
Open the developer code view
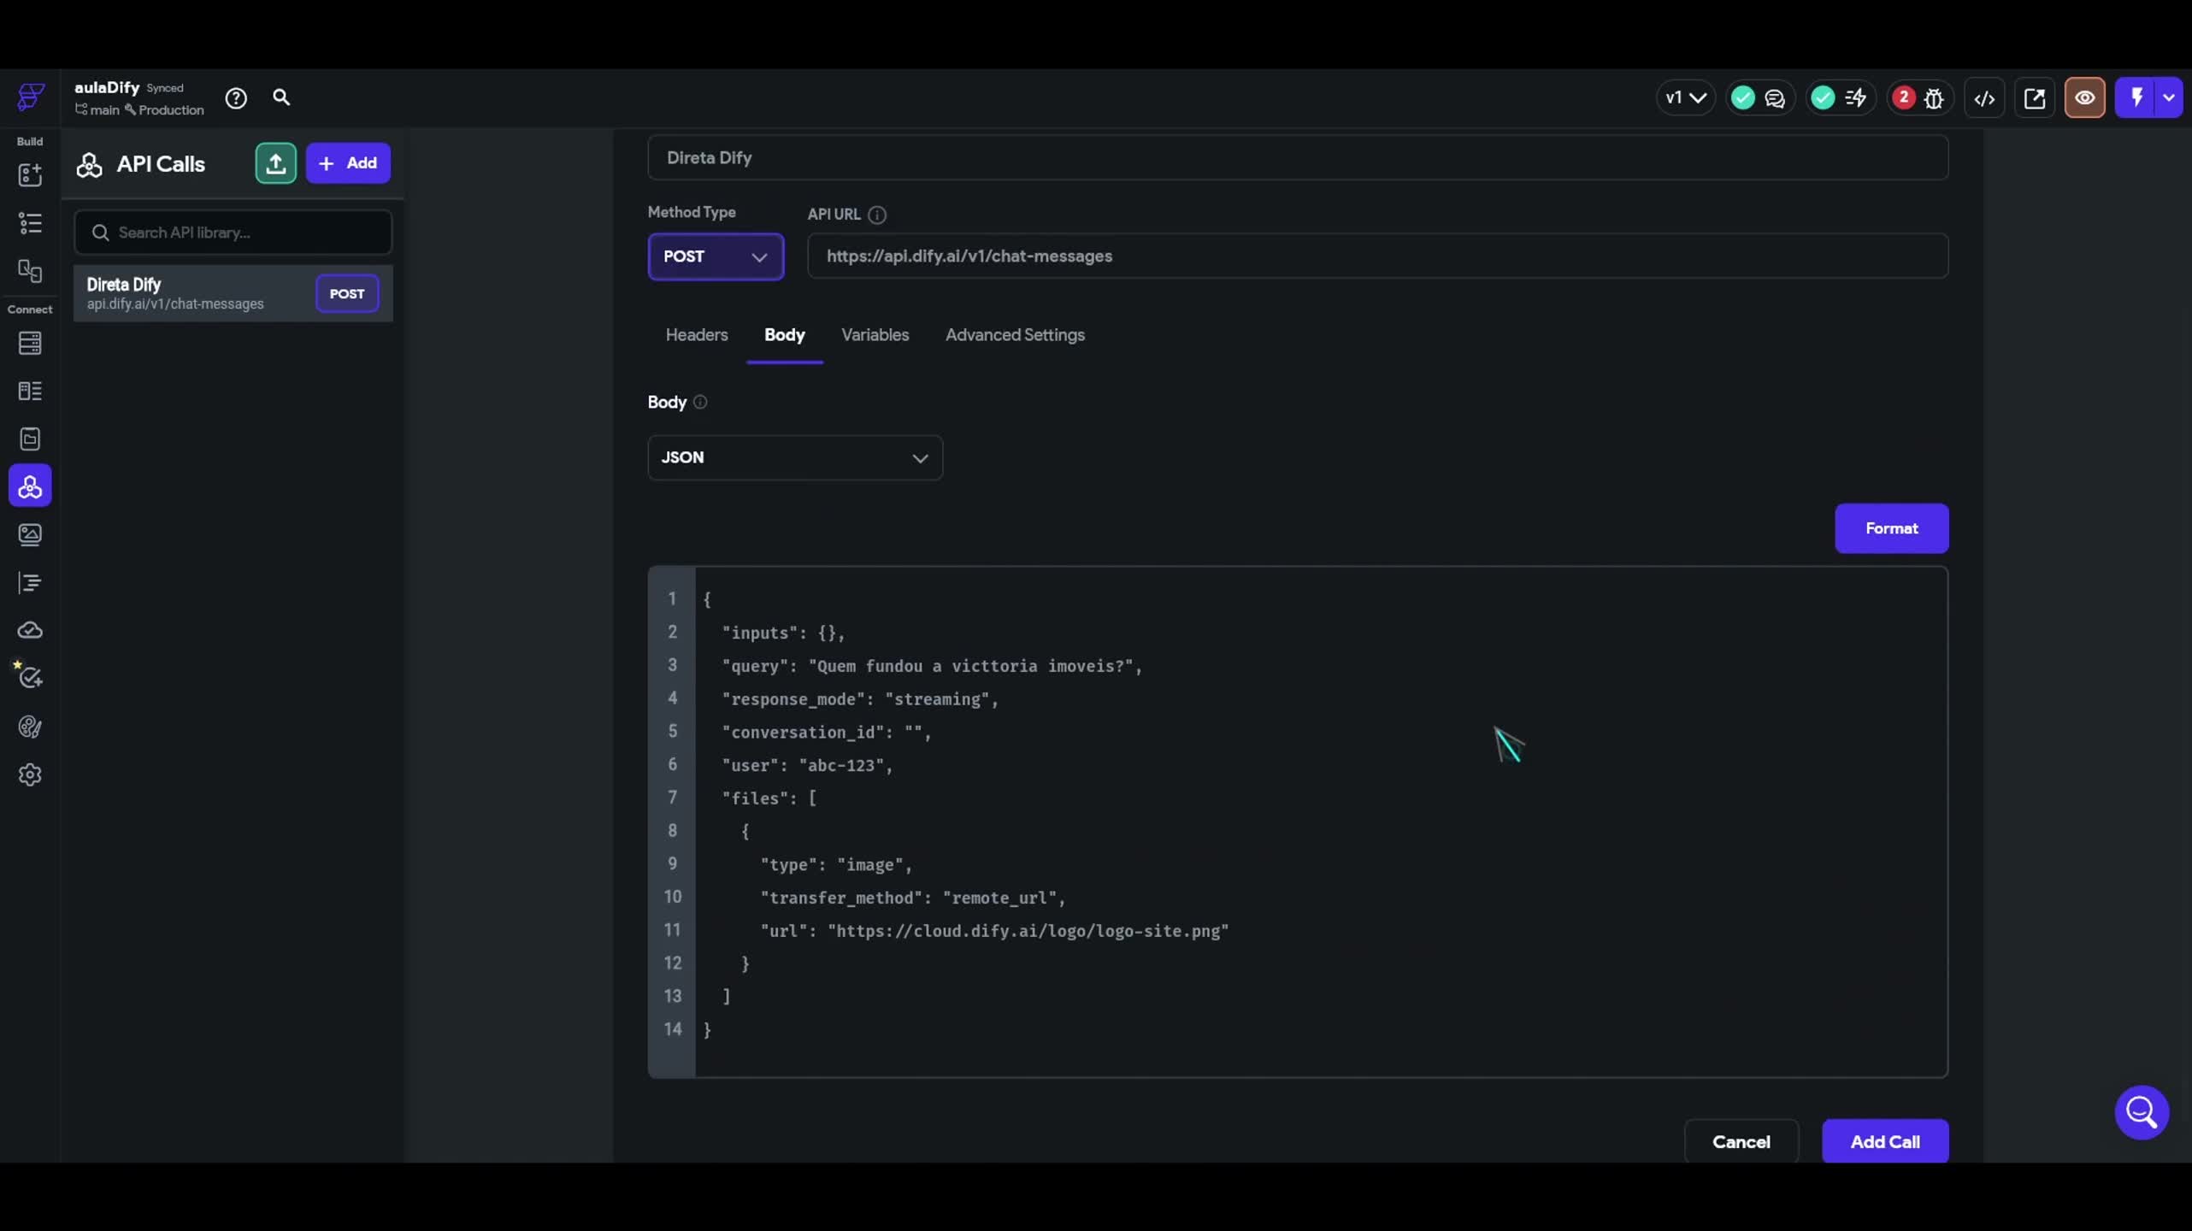point(1985,97)
